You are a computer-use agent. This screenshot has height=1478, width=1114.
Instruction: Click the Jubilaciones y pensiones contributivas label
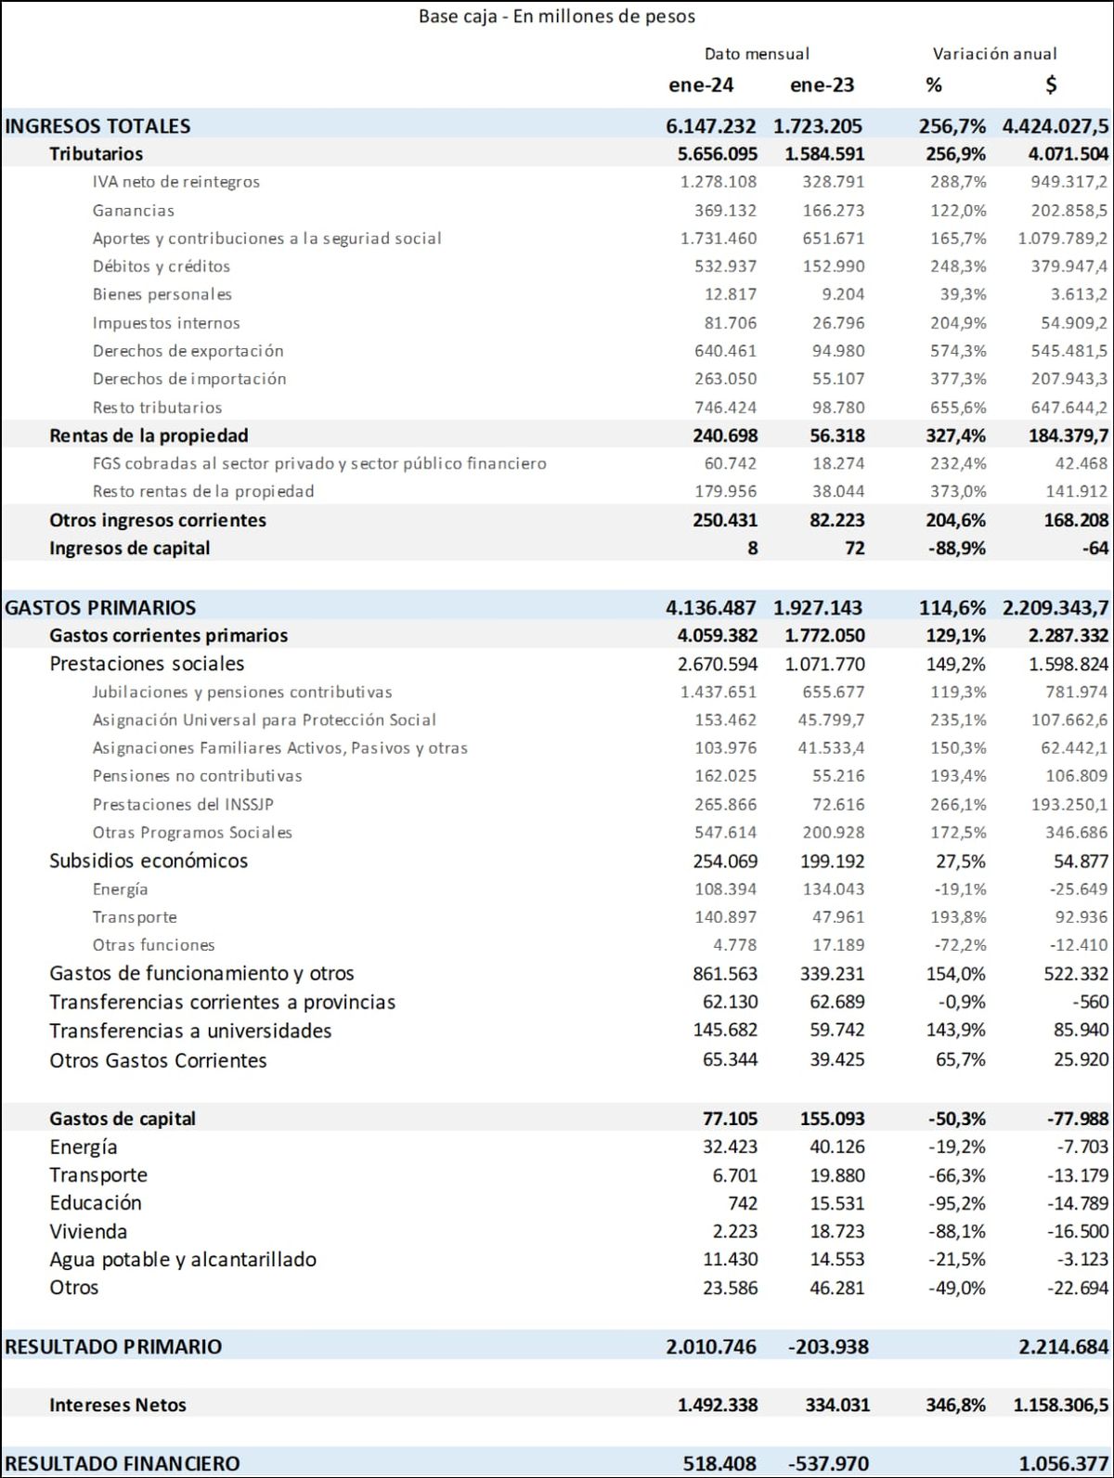tap(241, 692)
